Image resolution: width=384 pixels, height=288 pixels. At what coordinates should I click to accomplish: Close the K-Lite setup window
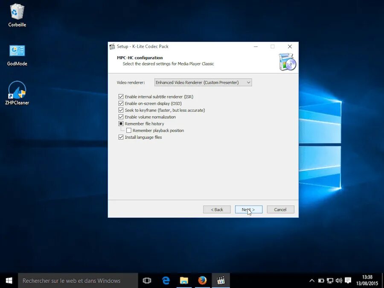tap(290, 47)
